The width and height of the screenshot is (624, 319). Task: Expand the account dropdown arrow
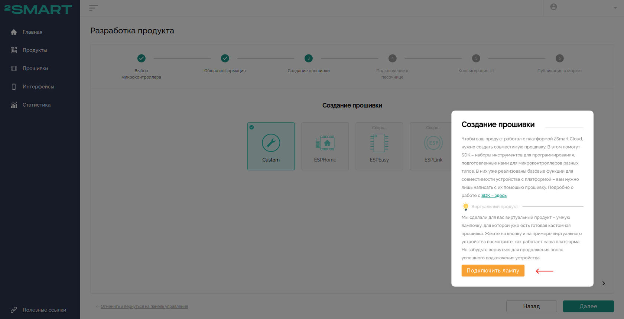click(615, 8)
